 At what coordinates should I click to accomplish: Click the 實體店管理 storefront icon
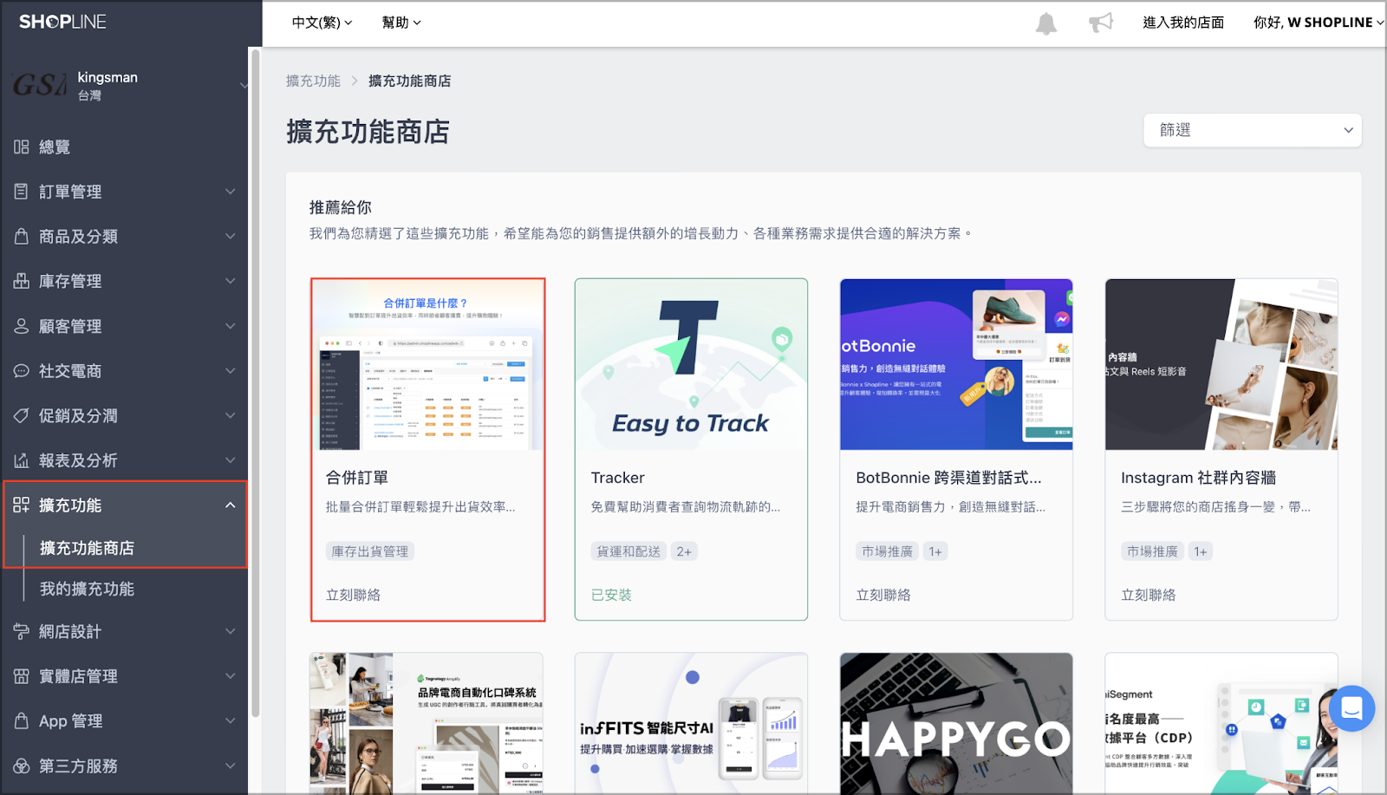22,676
